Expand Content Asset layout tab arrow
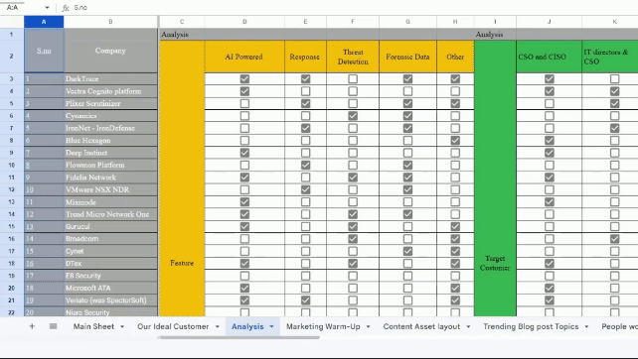This screenshot has height=359, width=638. (468, 326)
